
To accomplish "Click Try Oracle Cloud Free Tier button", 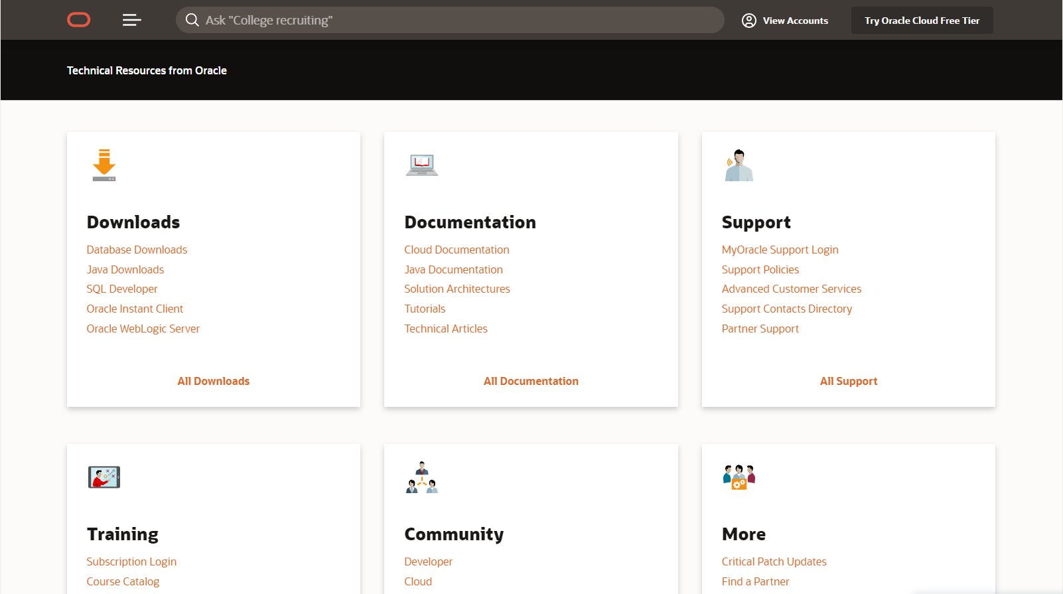I will (922, 21).
